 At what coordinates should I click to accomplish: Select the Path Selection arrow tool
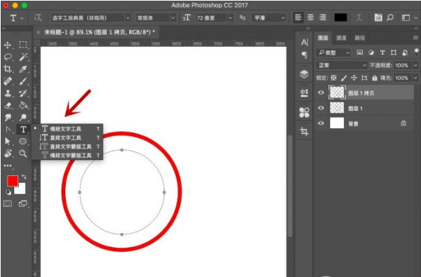8,141
